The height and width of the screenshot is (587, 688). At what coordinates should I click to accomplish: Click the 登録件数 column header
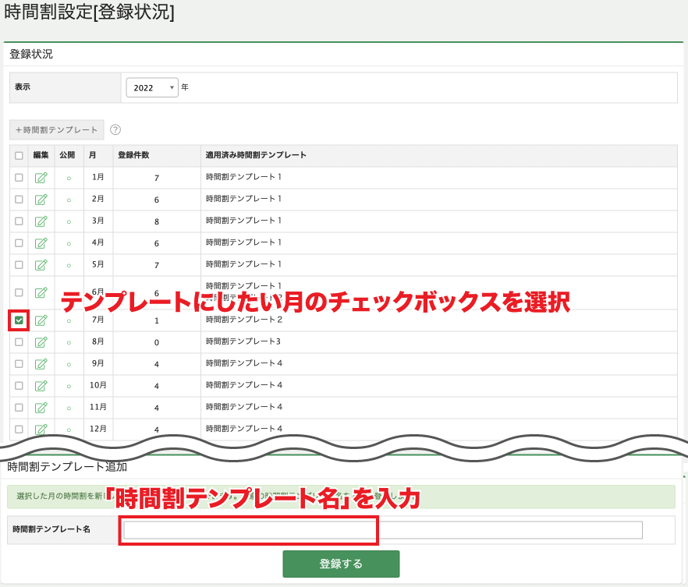[x=133, y=155]
